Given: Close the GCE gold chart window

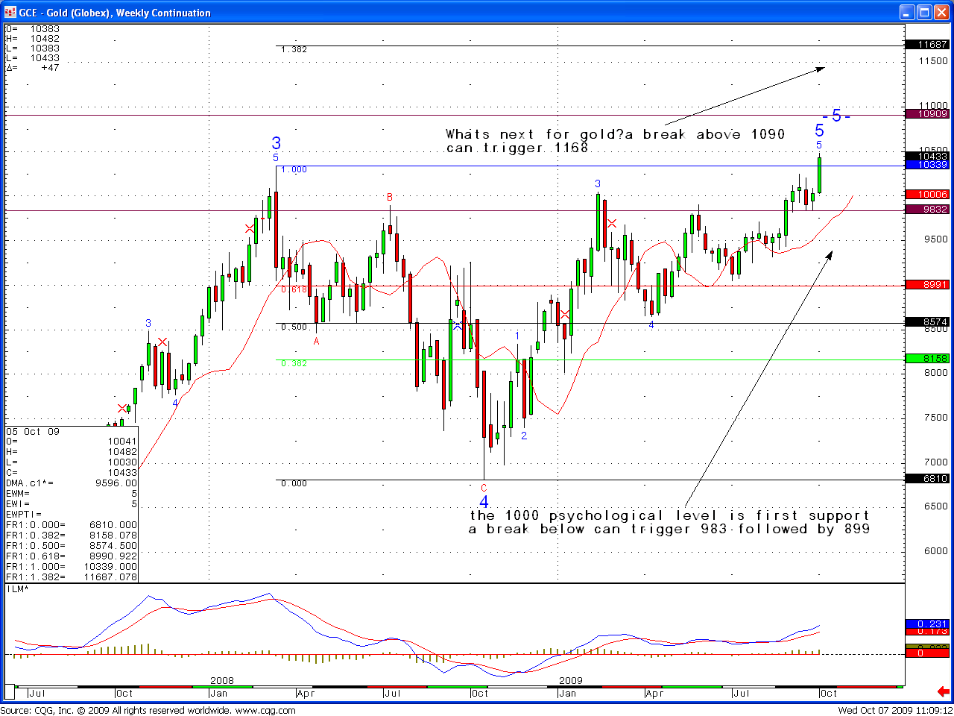Looking at the screenshot, I should point(943,13).
